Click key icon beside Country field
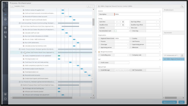The width and height of the screenshot is (188, 106). tap(131, 38)
